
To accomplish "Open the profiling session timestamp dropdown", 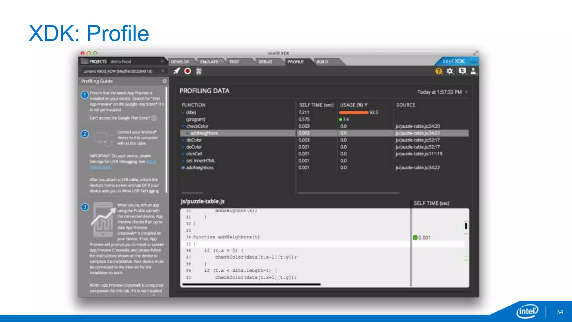I will click(466, 92).
